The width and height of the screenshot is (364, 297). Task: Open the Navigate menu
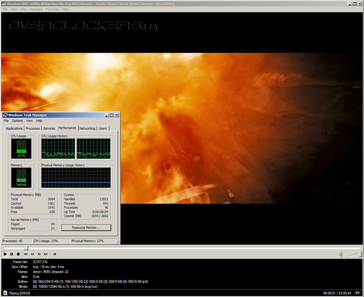tap(36, 9)
